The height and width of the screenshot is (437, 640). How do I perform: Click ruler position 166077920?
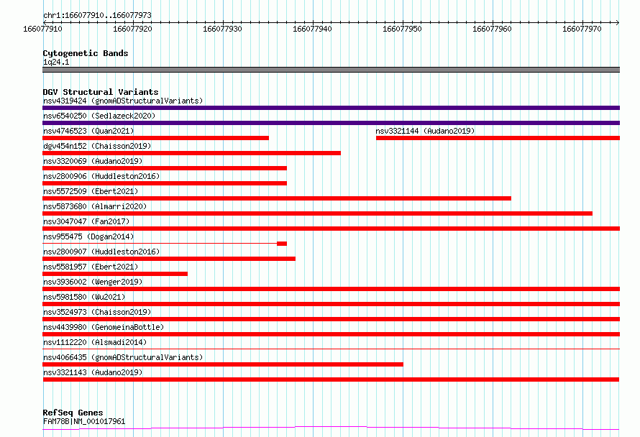point(132,29)
